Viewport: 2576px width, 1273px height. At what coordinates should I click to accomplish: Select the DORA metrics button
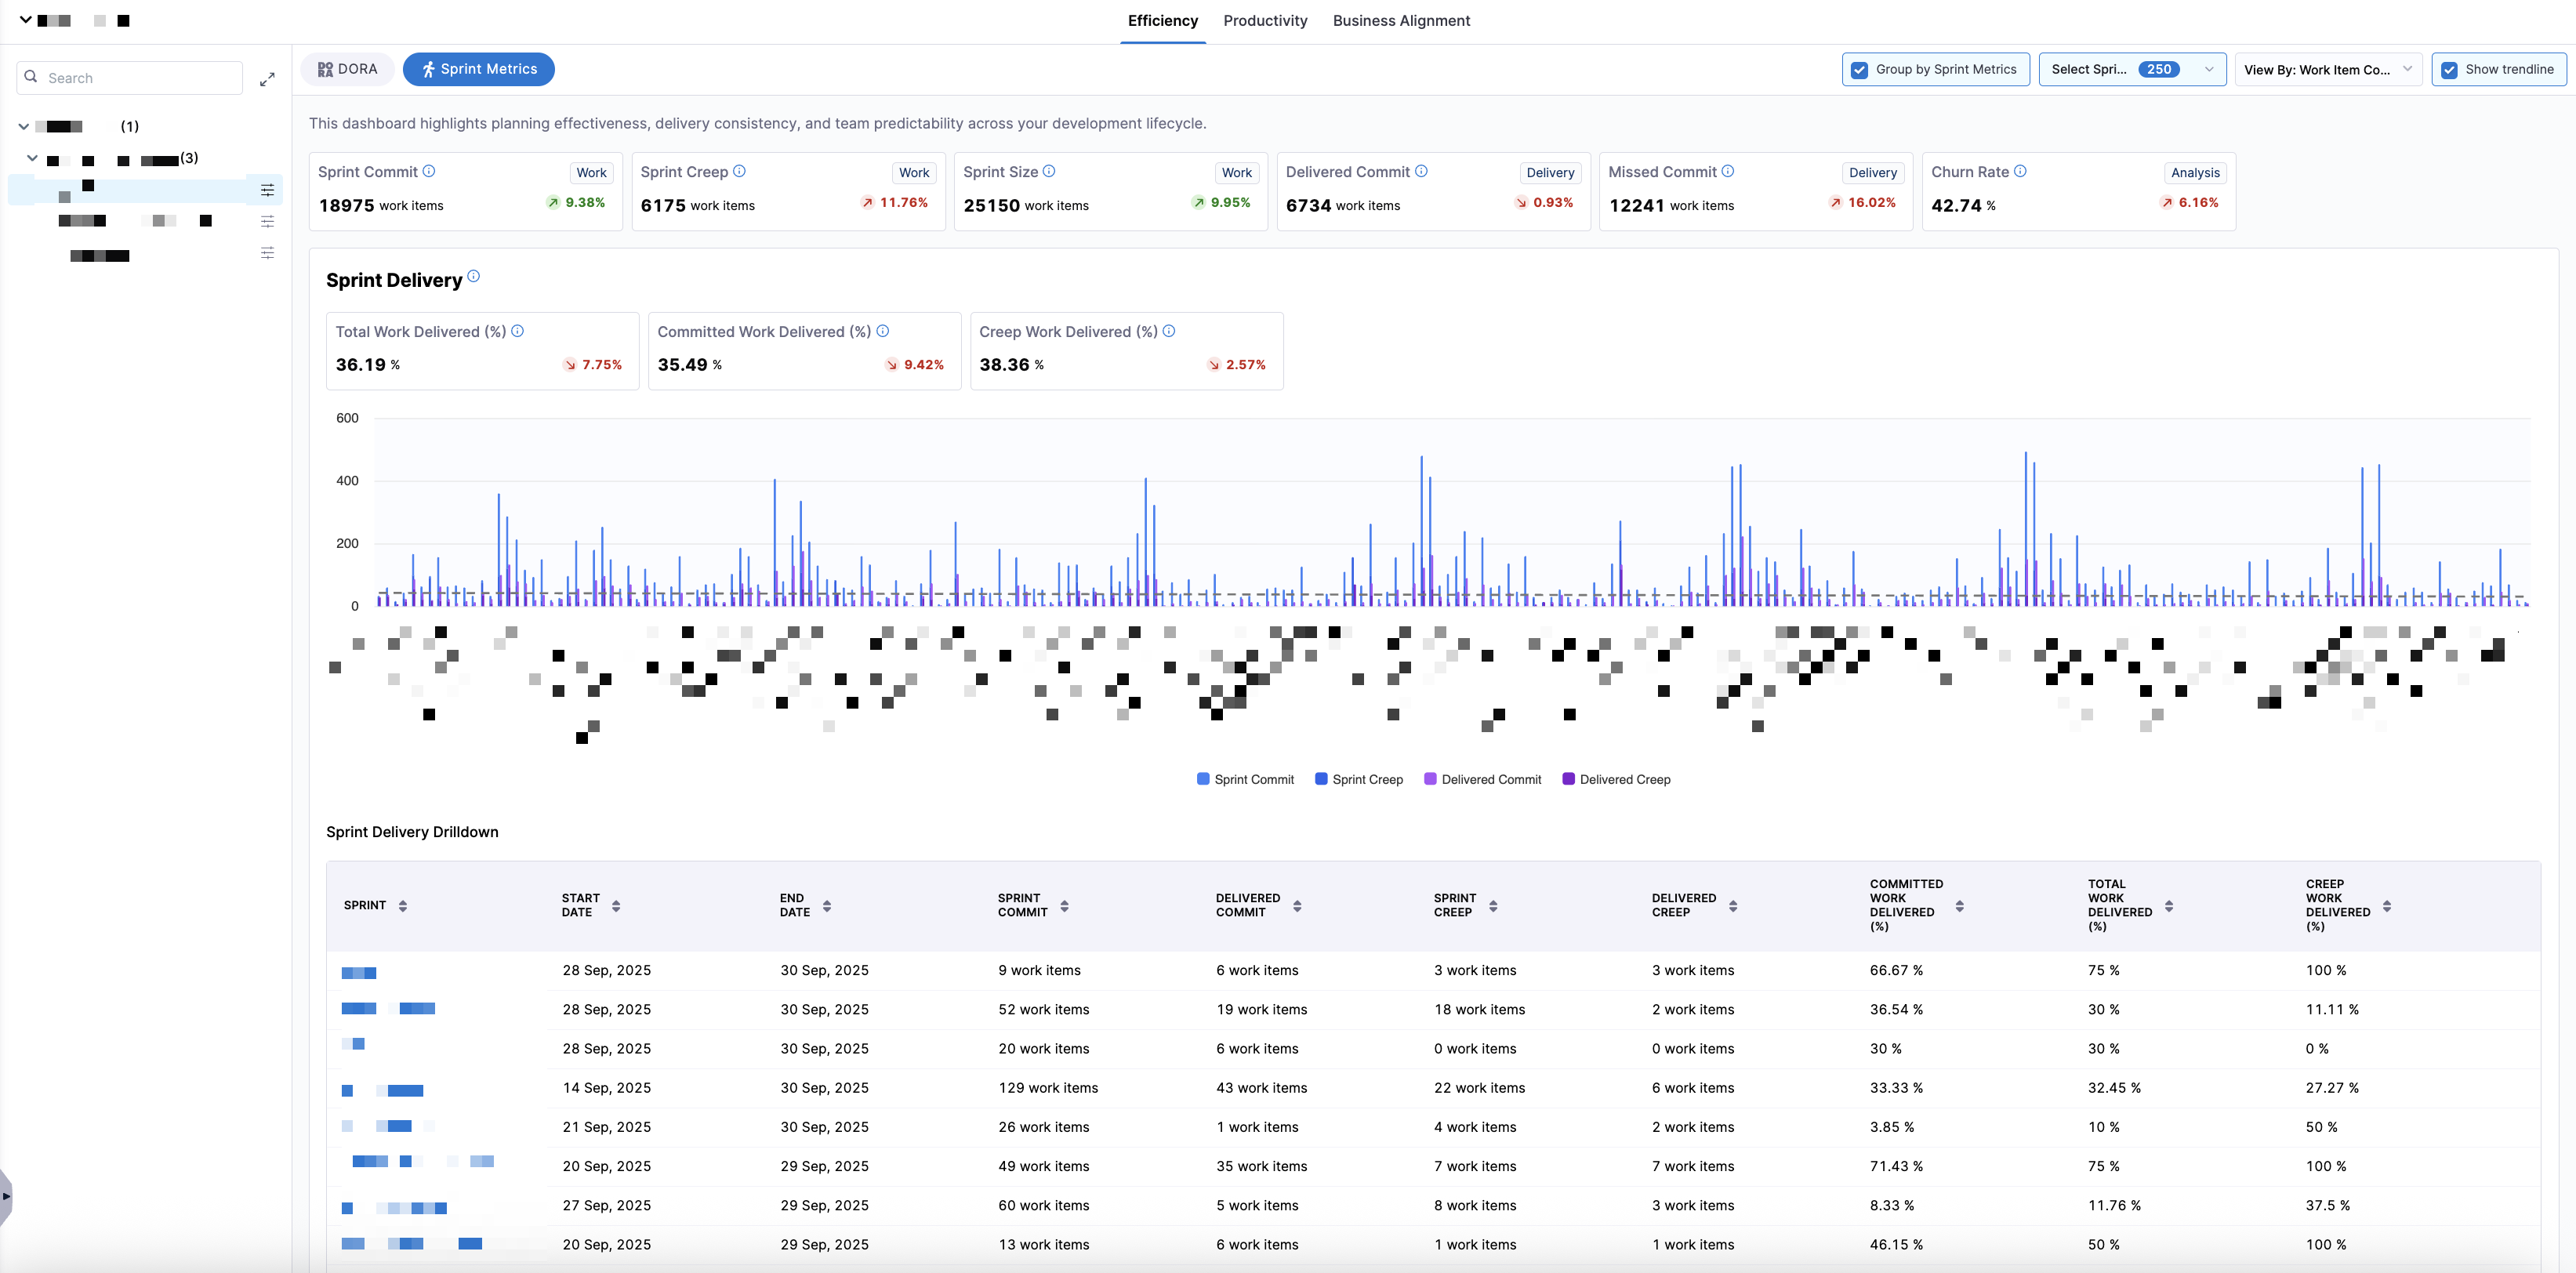tap(347, 69)
